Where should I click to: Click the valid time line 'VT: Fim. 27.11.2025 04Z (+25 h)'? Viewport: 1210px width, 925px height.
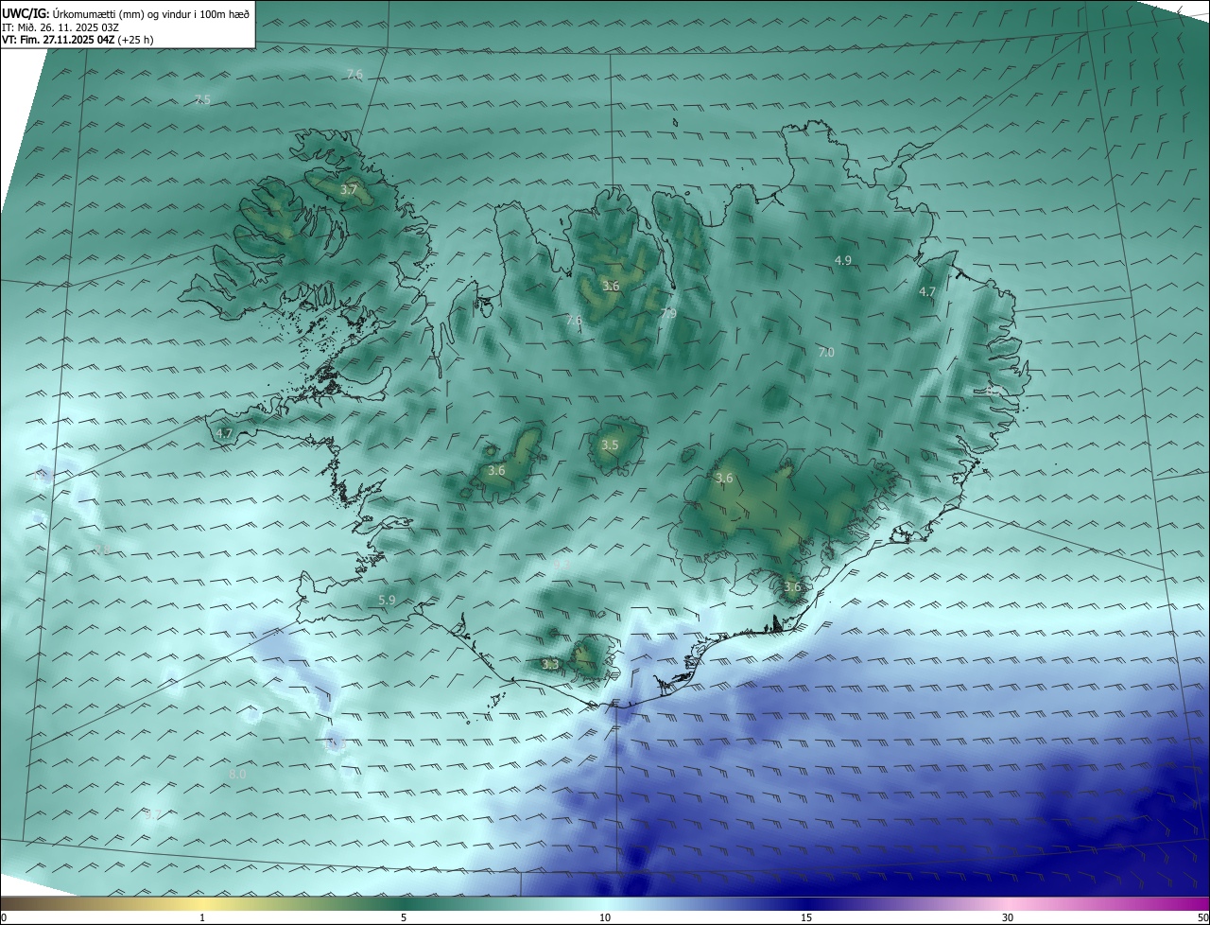pyautogui.click(x=78, y=40)
